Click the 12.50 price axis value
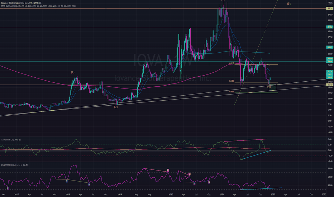 [x=330, y=93]
